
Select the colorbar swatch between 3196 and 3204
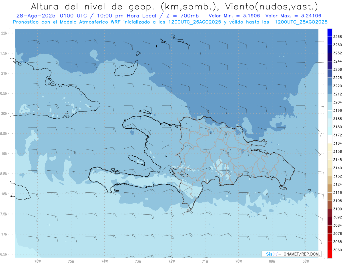pos(329,106)
